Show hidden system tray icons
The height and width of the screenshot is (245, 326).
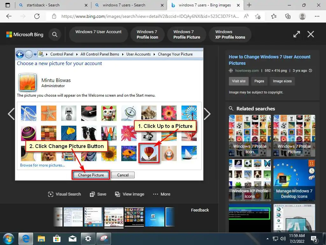click(267, 239)
